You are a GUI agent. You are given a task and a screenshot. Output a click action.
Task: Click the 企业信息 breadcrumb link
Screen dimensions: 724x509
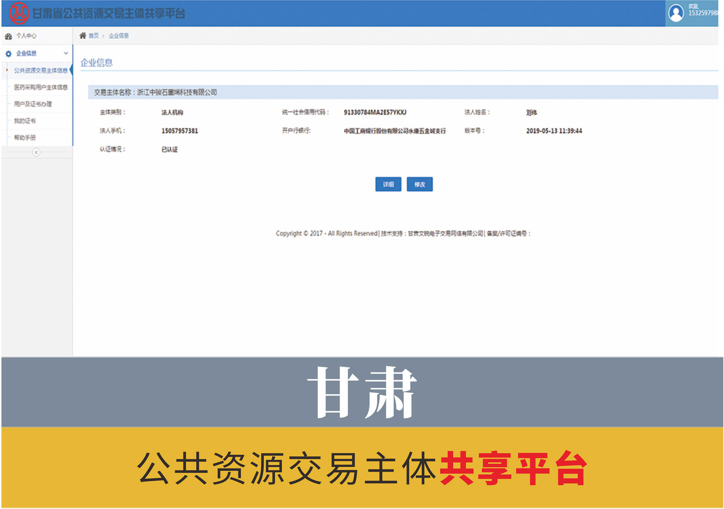pyautogui.click(x=119, y=36)
